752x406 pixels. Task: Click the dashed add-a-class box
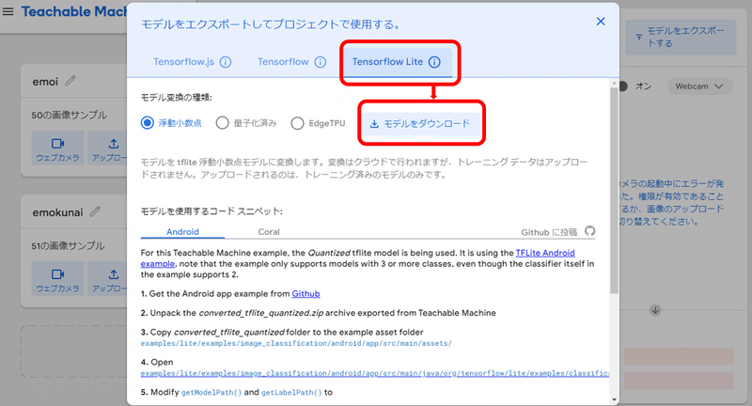74,351
